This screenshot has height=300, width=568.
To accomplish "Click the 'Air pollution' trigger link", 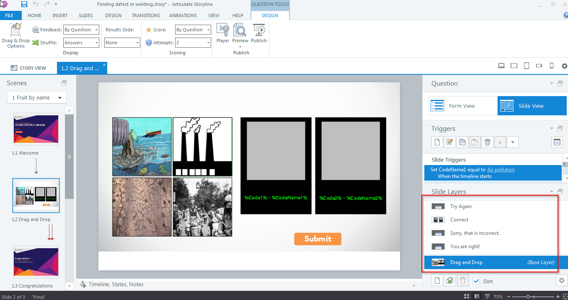I will point(501,170).
